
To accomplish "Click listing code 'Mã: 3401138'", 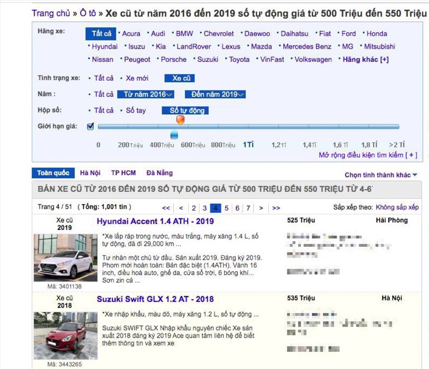I will point(64,287).
